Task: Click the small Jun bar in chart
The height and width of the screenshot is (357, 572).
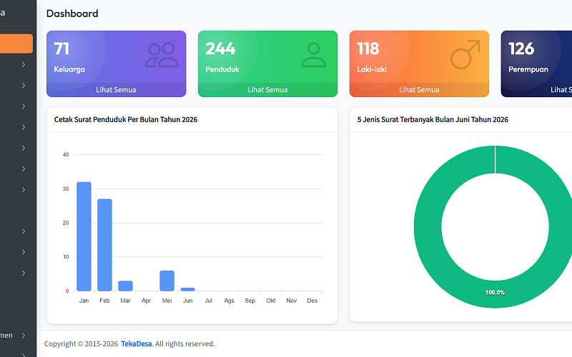Action: pyautogui.click(x=188, y=289)
